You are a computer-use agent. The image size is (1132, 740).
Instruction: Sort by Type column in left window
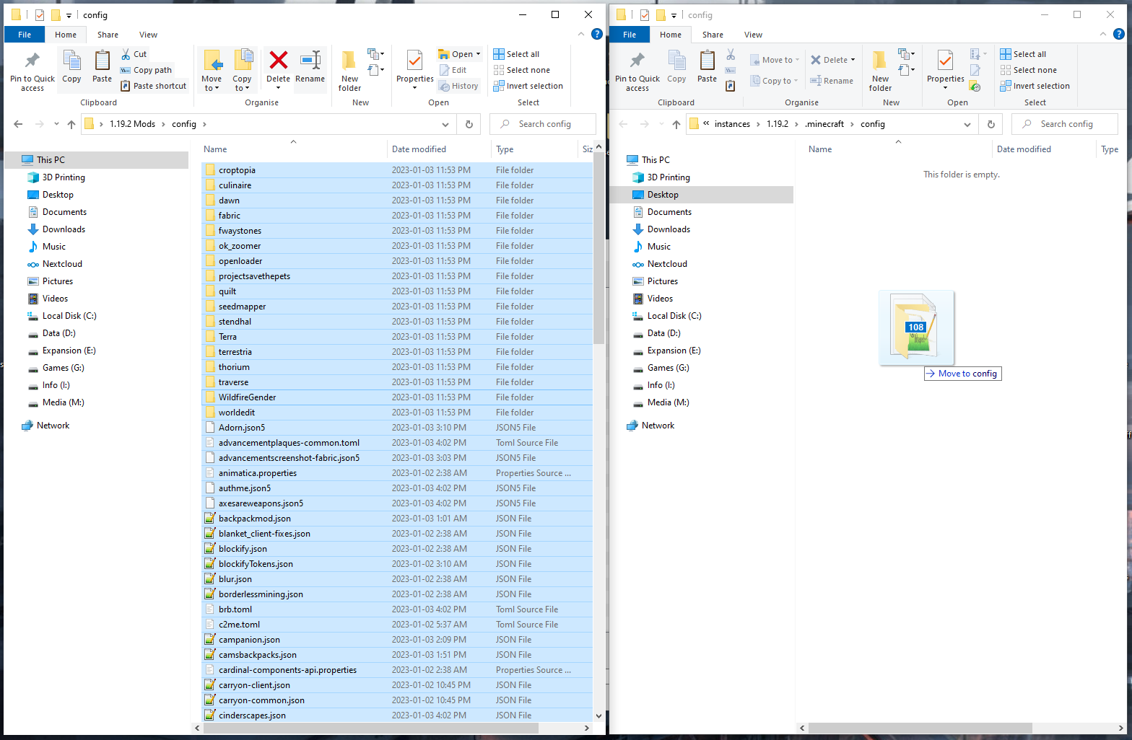point(534,149)
